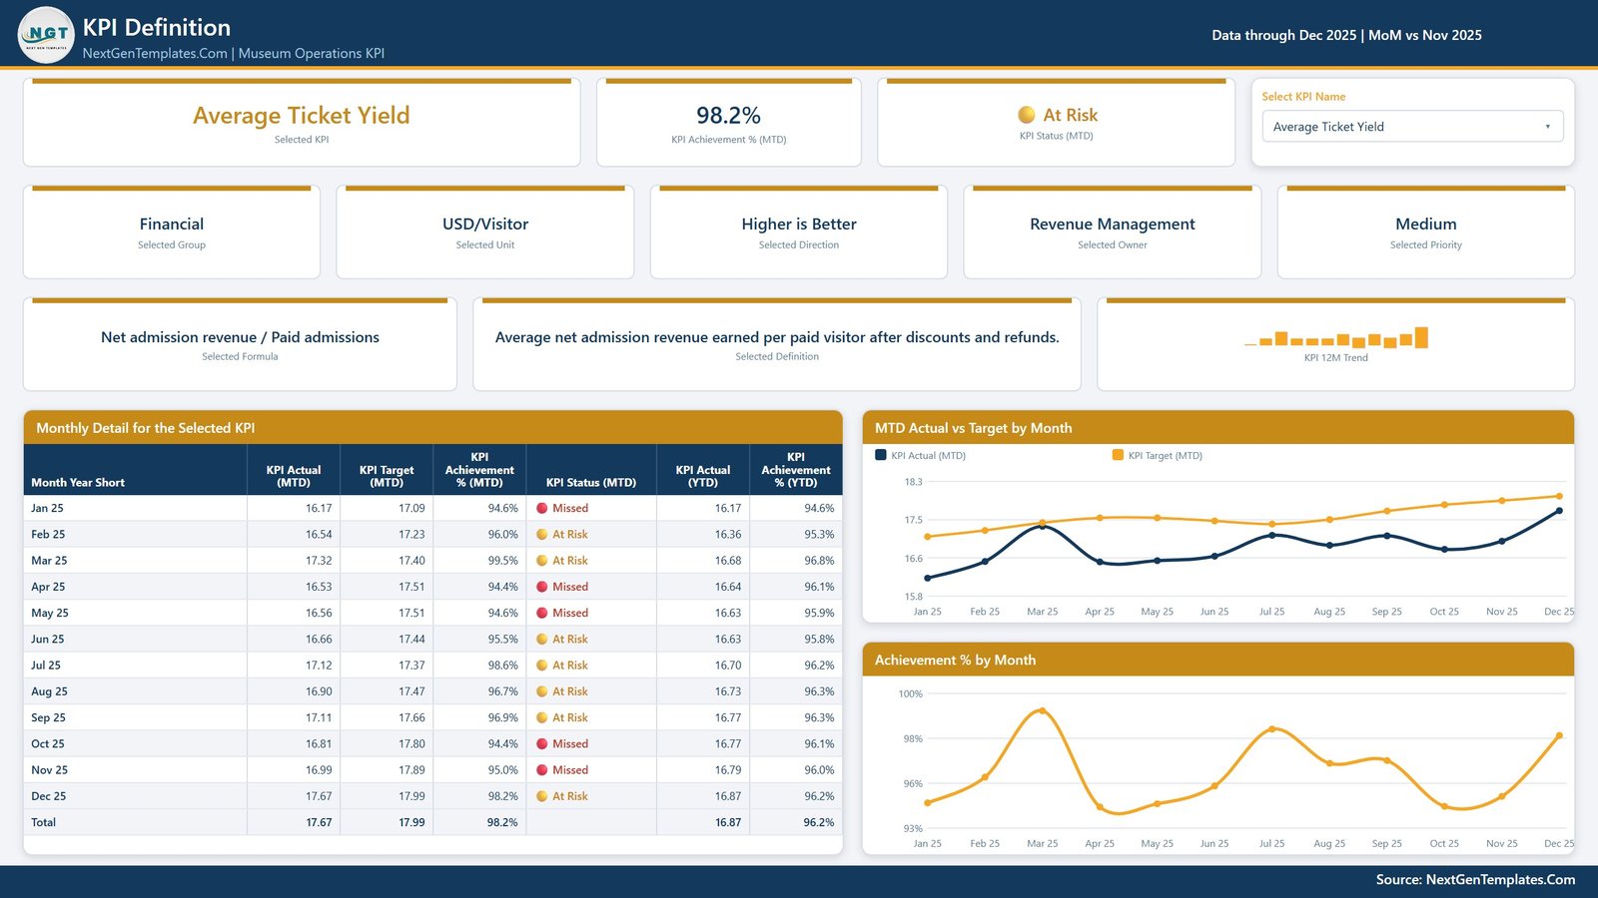
Task: Click the yellow At Risk icon for Feb 25
Action: (x=541, y=534)
